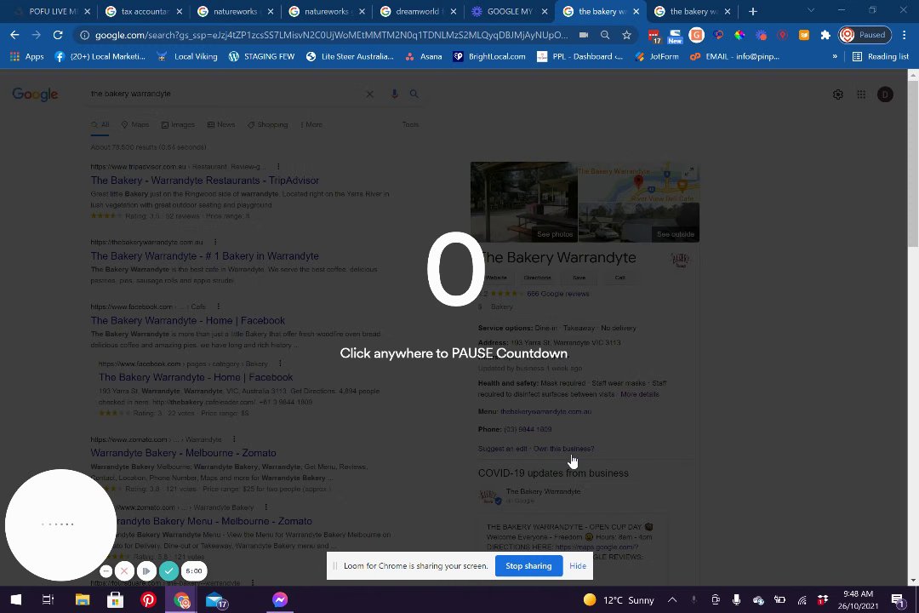This screenshot has height=613, width=919.
Task: Clear the search text with the X
Action: (370, 94)
